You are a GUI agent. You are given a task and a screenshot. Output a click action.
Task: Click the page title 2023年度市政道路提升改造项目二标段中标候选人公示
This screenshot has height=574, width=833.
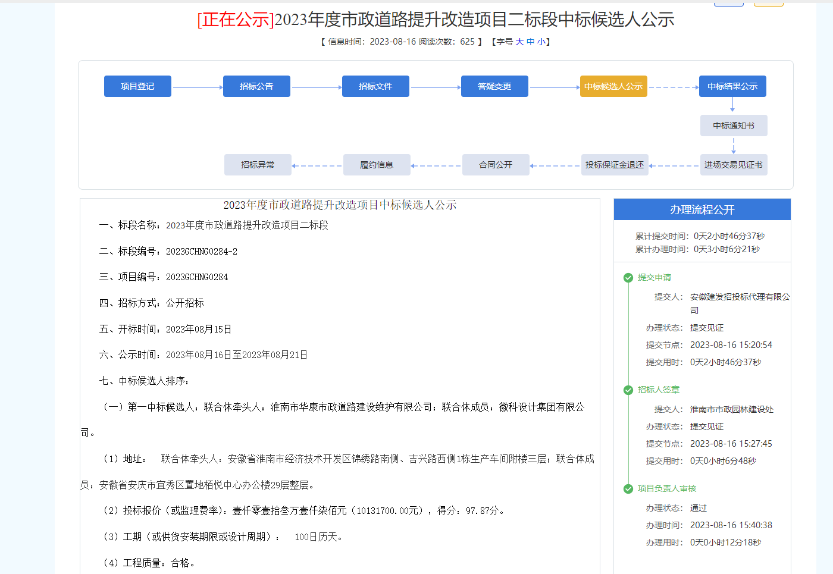click(474, 20)
